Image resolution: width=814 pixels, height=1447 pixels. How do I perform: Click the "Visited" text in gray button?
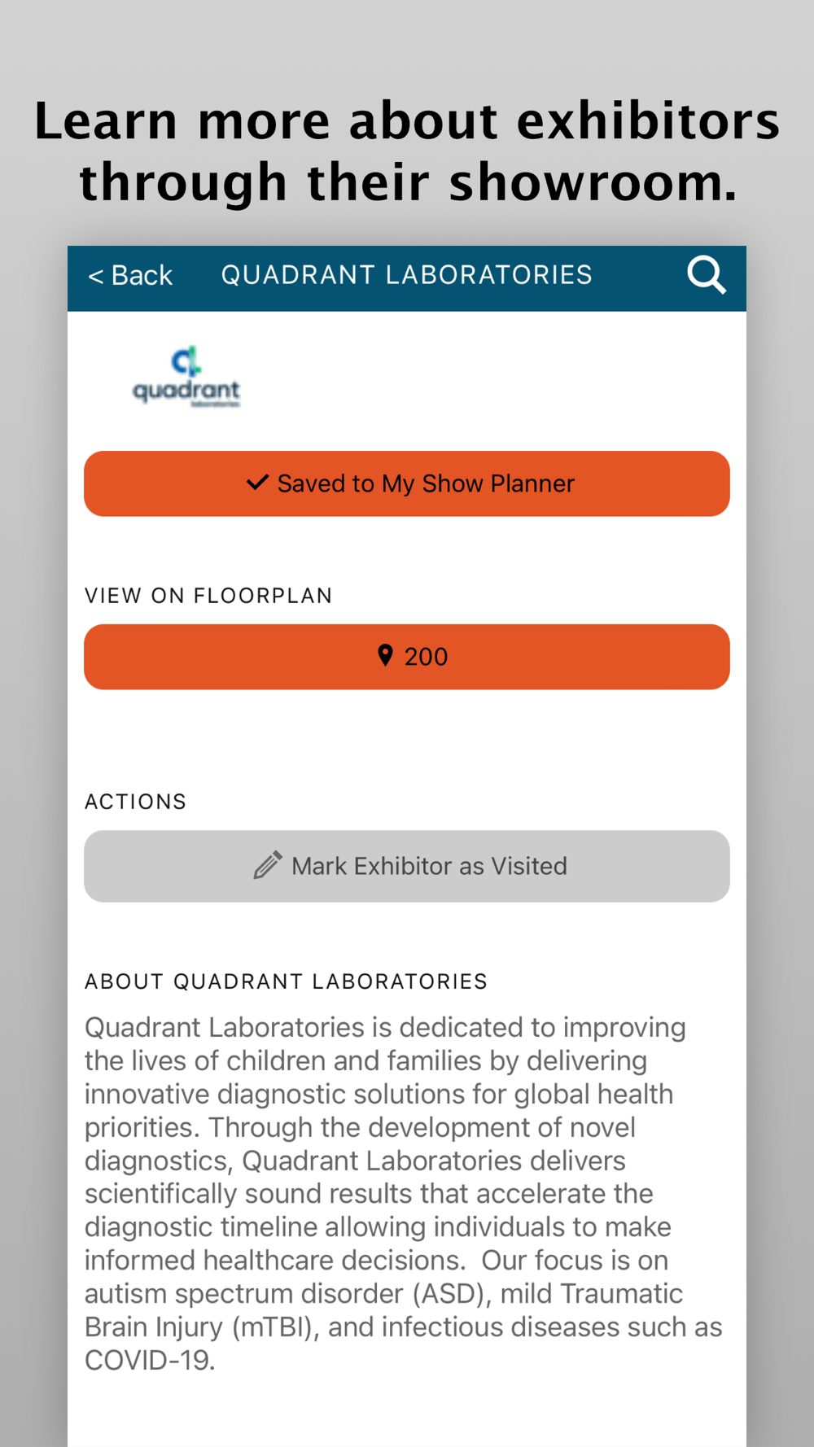point(529,866)
